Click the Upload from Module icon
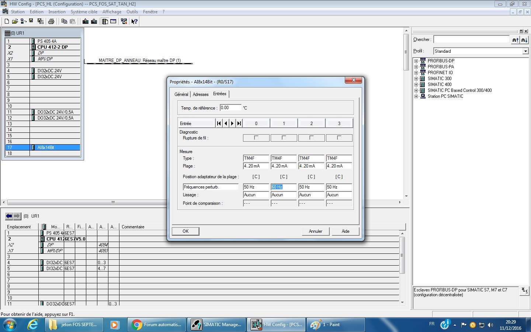The width and height of the screenshot is (531, 332). pyautogui.click(x=94, y=21)
